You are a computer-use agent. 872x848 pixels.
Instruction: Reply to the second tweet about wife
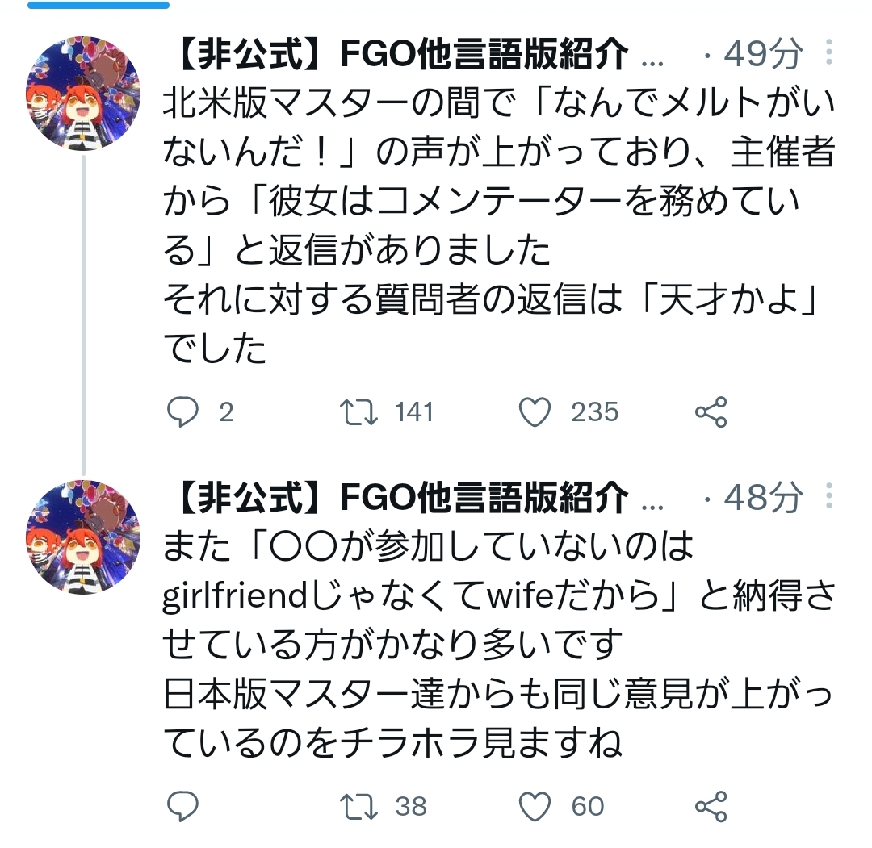(182, 806)
